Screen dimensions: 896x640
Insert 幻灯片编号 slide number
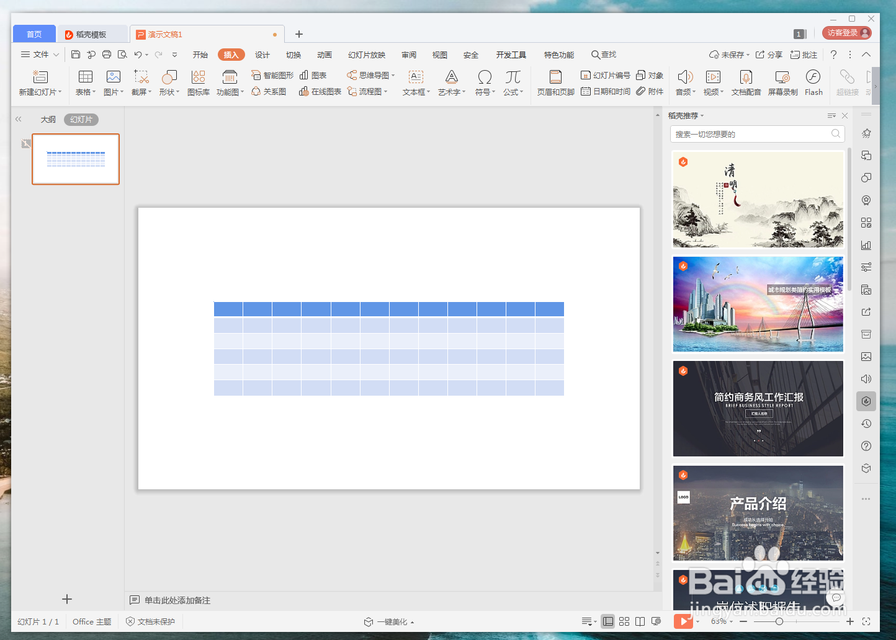pyautogui.click(x=606, y=75)
